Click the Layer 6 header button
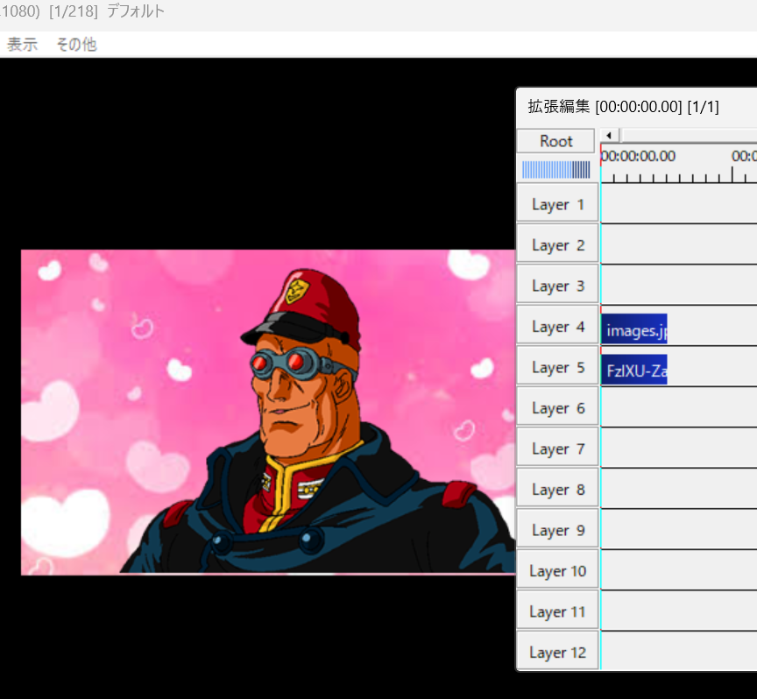The height and width of the screenshot is (699, 757). 557,408
